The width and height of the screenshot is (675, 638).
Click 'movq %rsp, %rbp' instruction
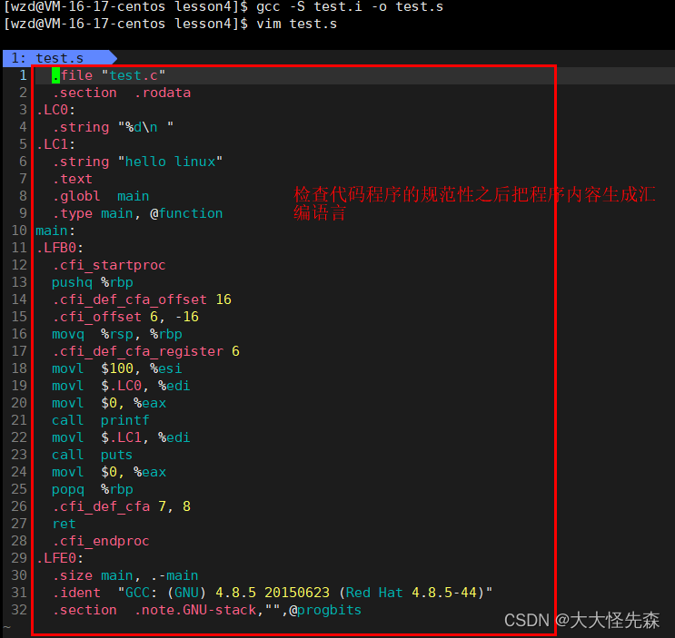[x=117, y=334]
